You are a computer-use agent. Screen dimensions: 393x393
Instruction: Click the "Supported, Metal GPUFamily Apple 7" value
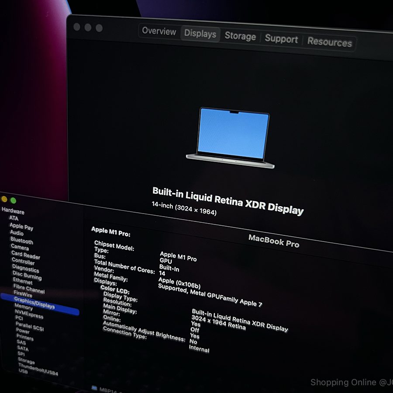click(210, 296)
